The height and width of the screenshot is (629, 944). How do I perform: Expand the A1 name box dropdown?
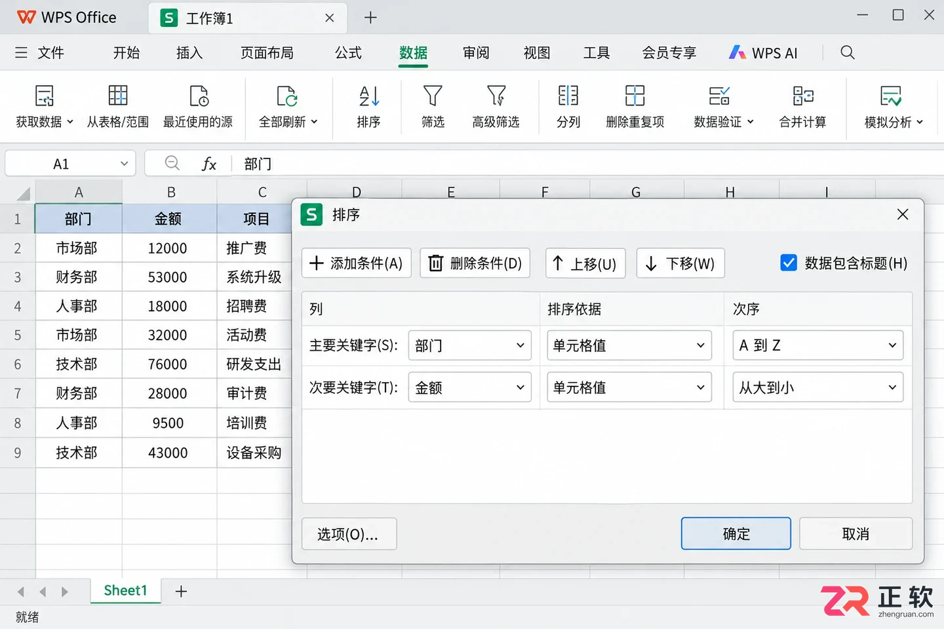click(x=124, y=164)
